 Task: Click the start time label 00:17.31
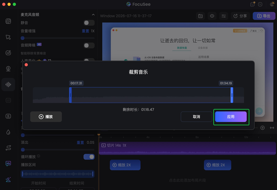76,83
